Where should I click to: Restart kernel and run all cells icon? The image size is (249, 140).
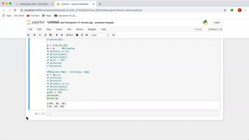pos(87,35)
